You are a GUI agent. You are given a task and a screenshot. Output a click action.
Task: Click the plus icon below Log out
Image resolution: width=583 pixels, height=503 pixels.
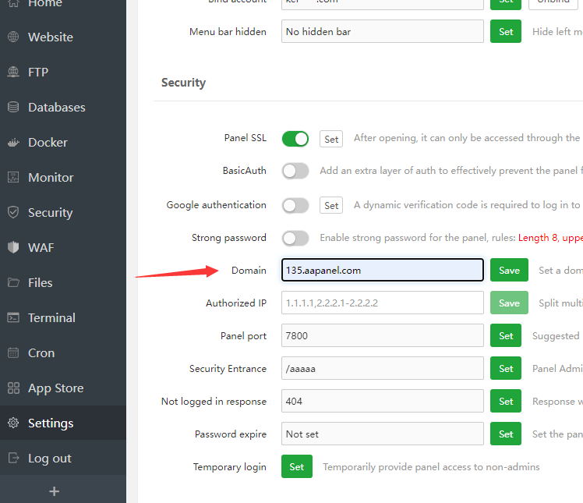pos(54,491)
